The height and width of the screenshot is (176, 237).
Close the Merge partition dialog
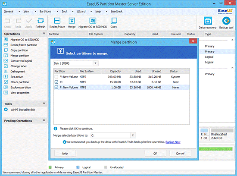click(x=193, y=41)
